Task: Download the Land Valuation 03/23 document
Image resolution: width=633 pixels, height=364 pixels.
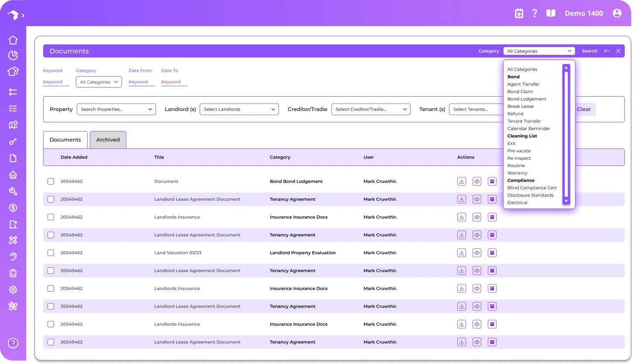Action: pos(462,253)
